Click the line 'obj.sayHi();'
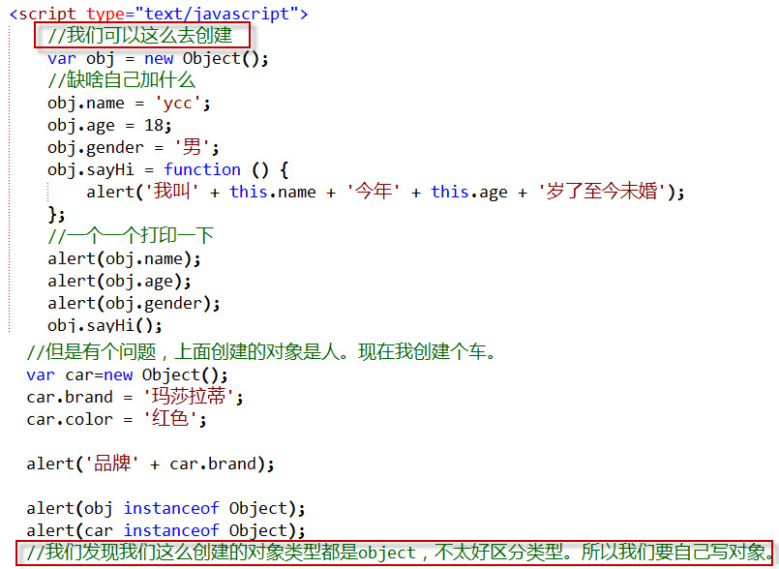 pyautogui.click(x=105, y=325)
